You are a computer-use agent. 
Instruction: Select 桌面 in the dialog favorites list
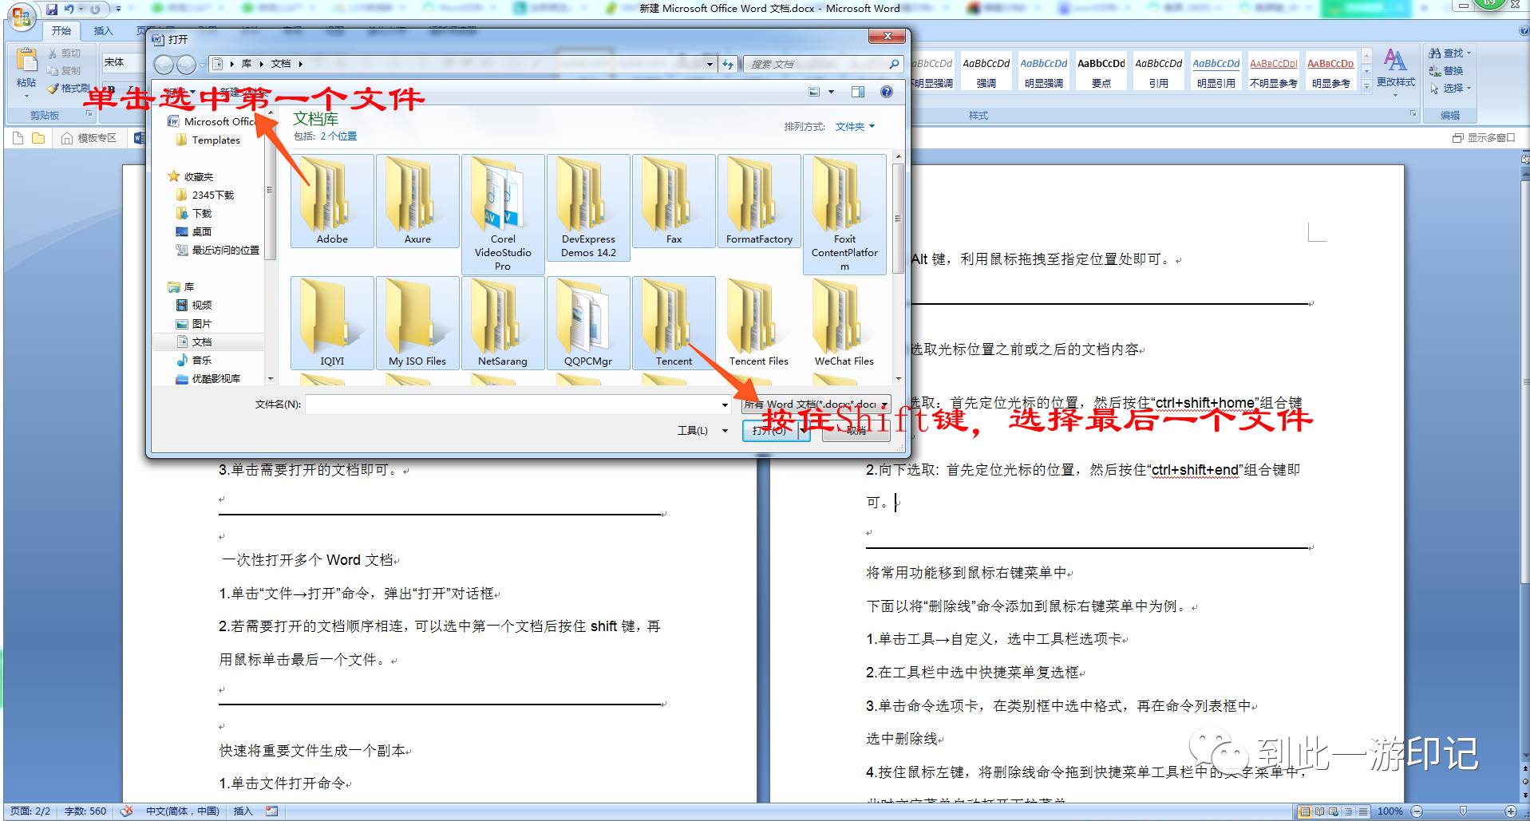click(194, 231)
